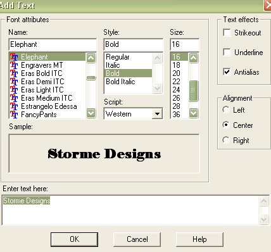Image resolution: width=271 pixels, height=252 pixels.
Task: Choose Italic style
Action: (128, 65)
